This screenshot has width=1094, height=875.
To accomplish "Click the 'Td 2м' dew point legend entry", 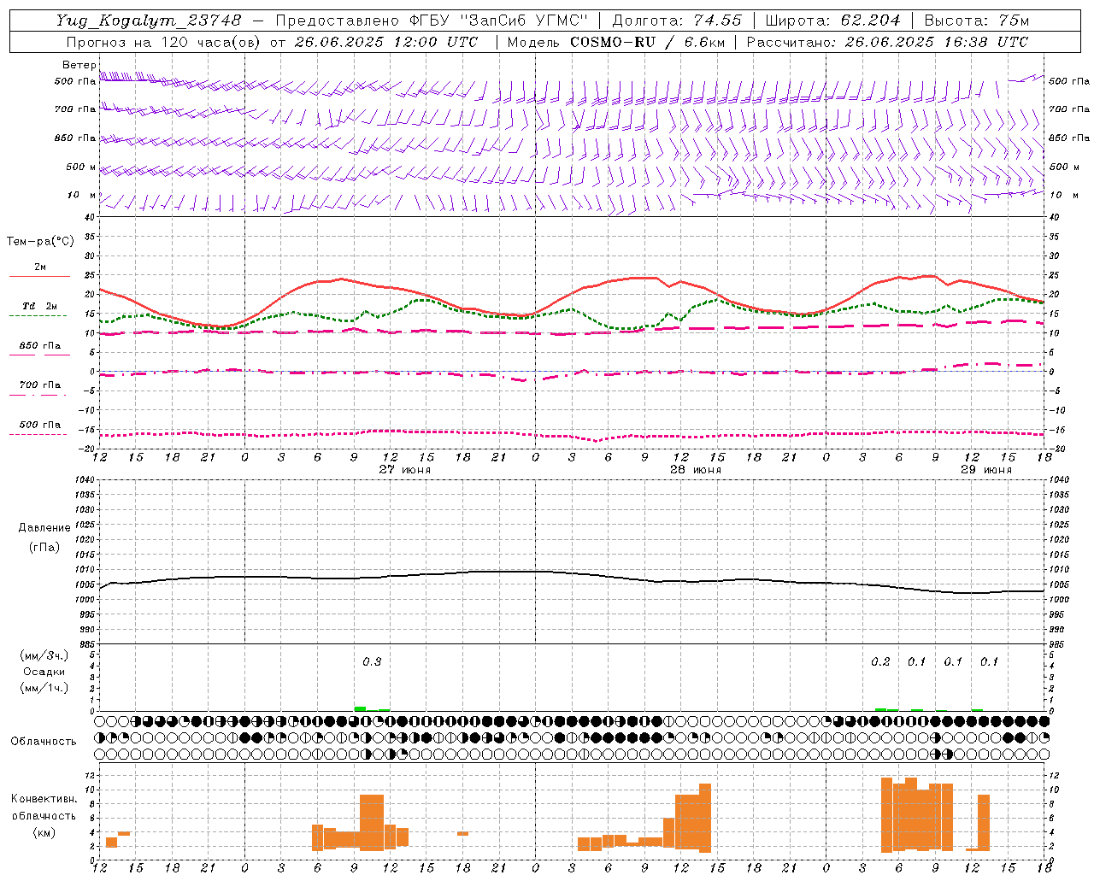I will tap(40, 305).
